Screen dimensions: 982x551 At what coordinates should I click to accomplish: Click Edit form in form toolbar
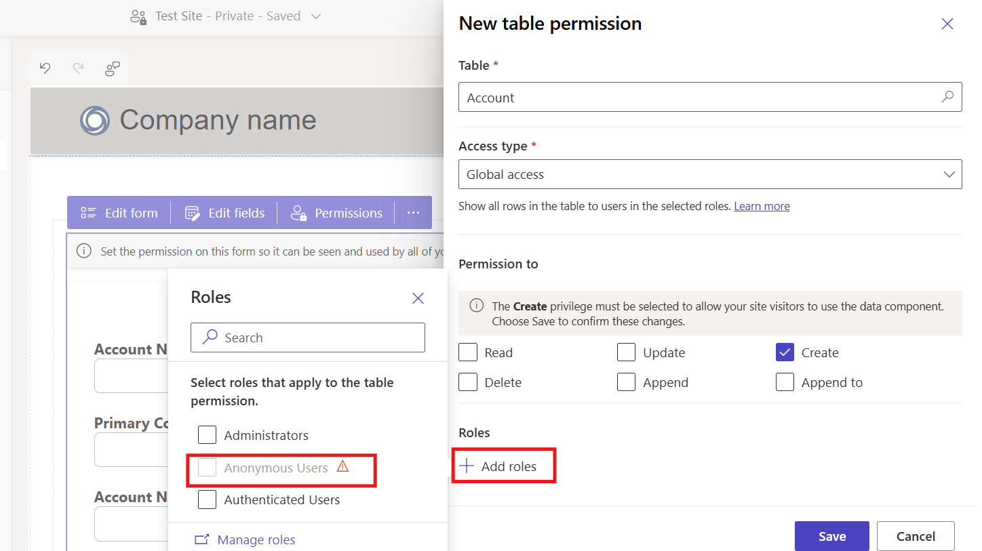[x=119, y=213]
